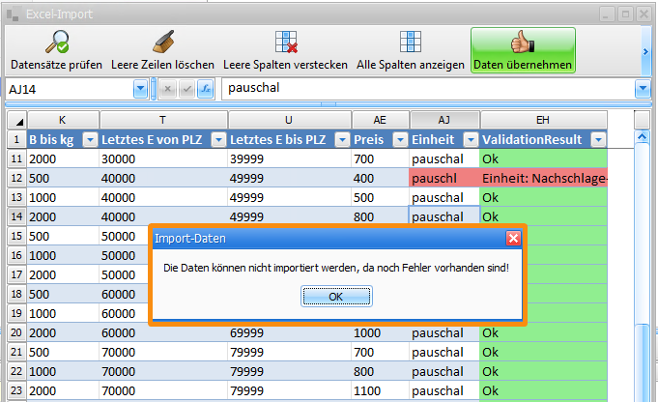
Task: Close the Import-Daten dialog with the red X
Action: (514, 239)
